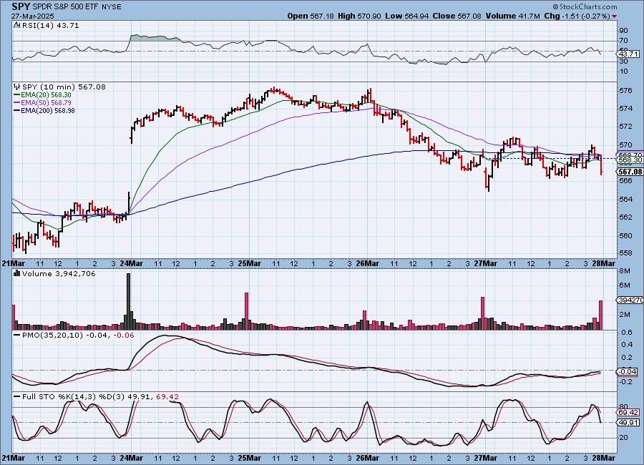This screenshot has width=644, height=465.
Task: Click the 43.71 value tag on RSI axis
Action: (628, 54)
